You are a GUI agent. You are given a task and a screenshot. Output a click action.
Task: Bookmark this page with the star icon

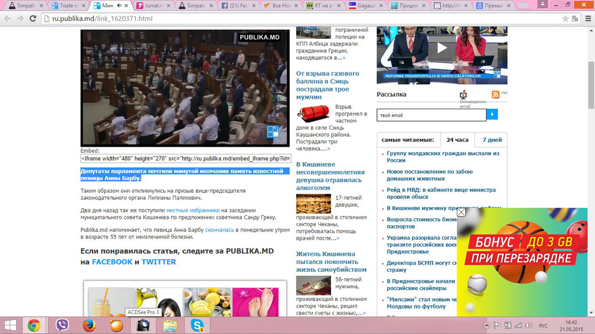pos(565,19)
